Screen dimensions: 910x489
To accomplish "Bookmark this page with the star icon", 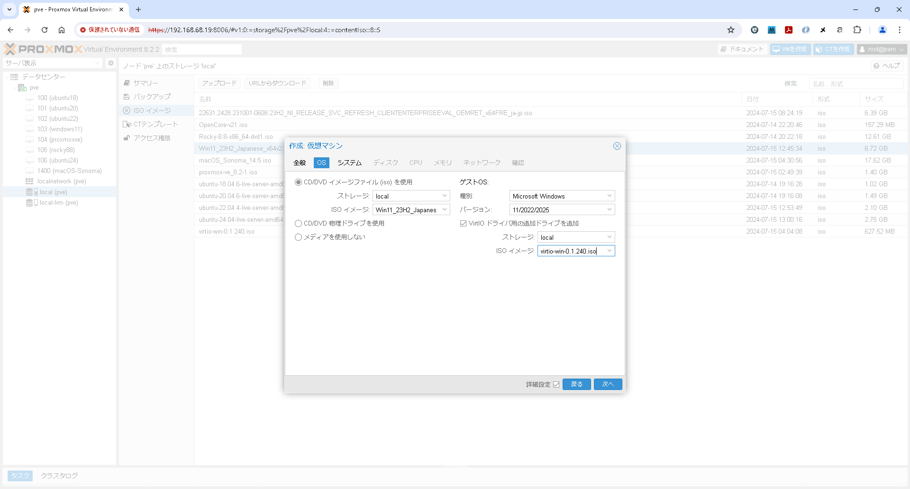I will click(x=731, y=30).
